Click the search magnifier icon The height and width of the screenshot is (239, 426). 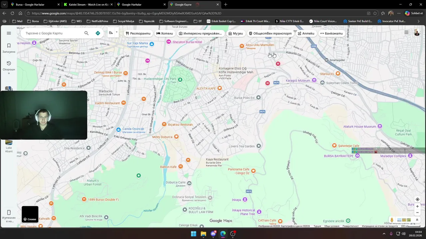tap(87, 33)
